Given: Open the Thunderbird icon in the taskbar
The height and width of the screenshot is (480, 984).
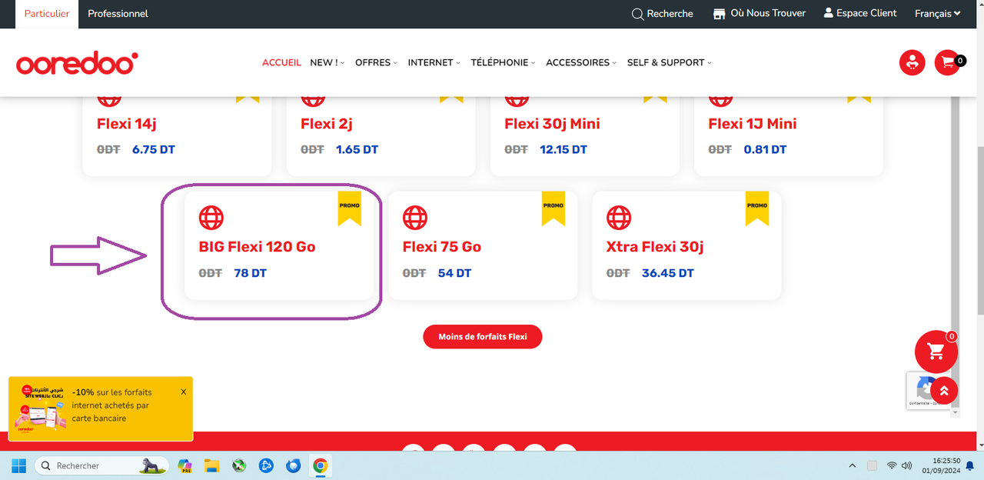Looking at the screenshot, I should tap(293, 465).
